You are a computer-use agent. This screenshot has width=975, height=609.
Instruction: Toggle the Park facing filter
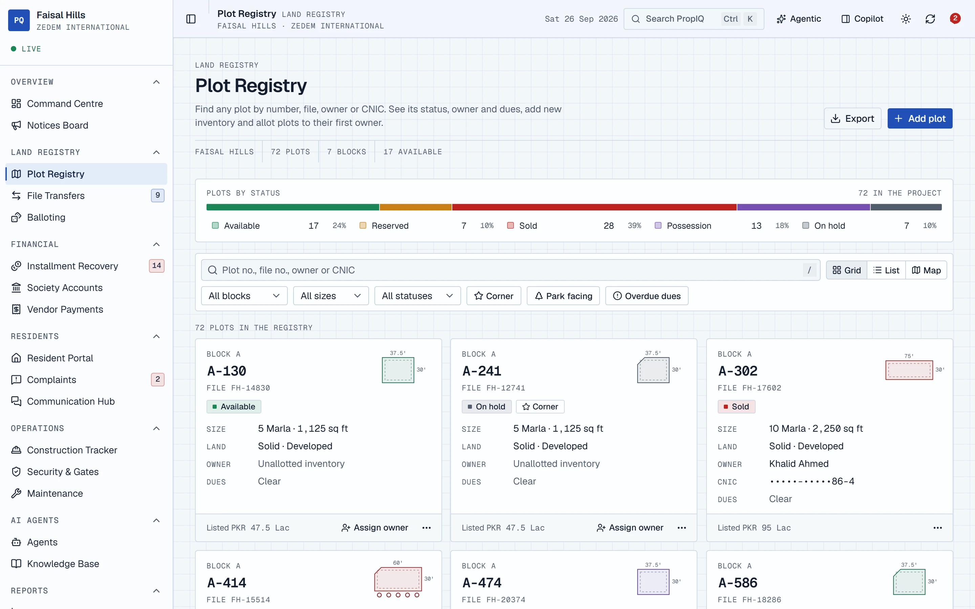(x=563, y=296)
